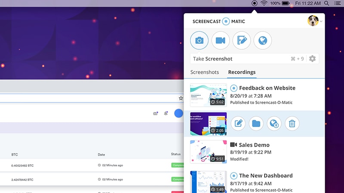The width and height of the screenshot is (344, 193).
Task: Click the ⌘ + 9 shortcut label
Action: point(297,59)
